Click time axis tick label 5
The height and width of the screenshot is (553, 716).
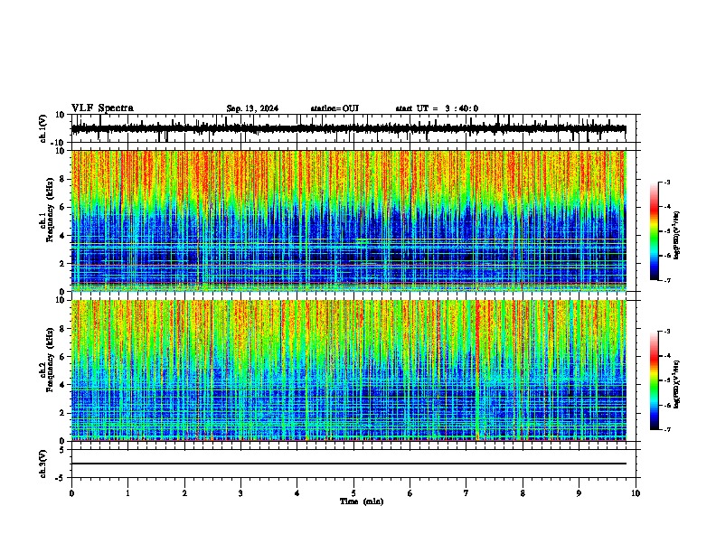coord(353,493)
